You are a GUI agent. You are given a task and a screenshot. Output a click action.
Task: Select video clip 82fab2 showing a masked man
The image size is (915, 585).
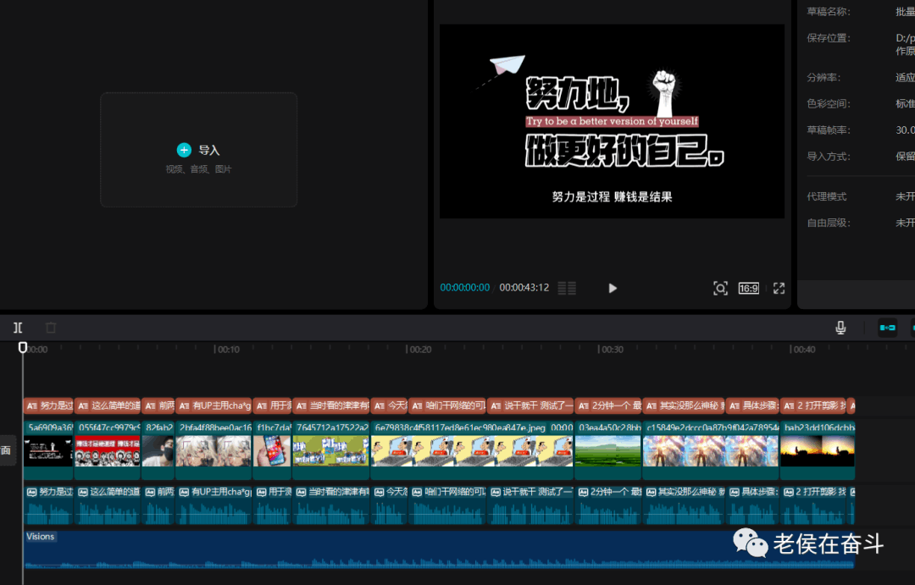pos(158,450)
